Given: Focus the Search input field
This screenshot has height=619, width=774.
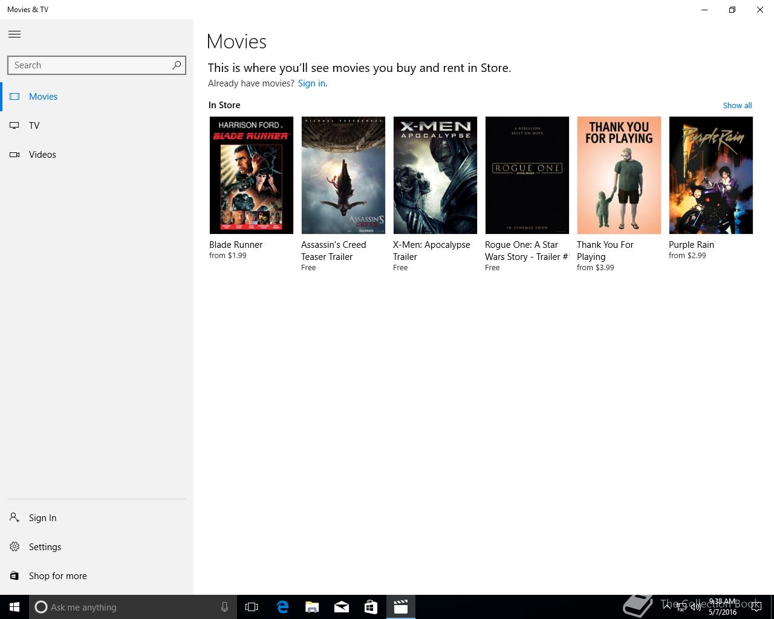Looking at the screenshot, I should (97, 65).
